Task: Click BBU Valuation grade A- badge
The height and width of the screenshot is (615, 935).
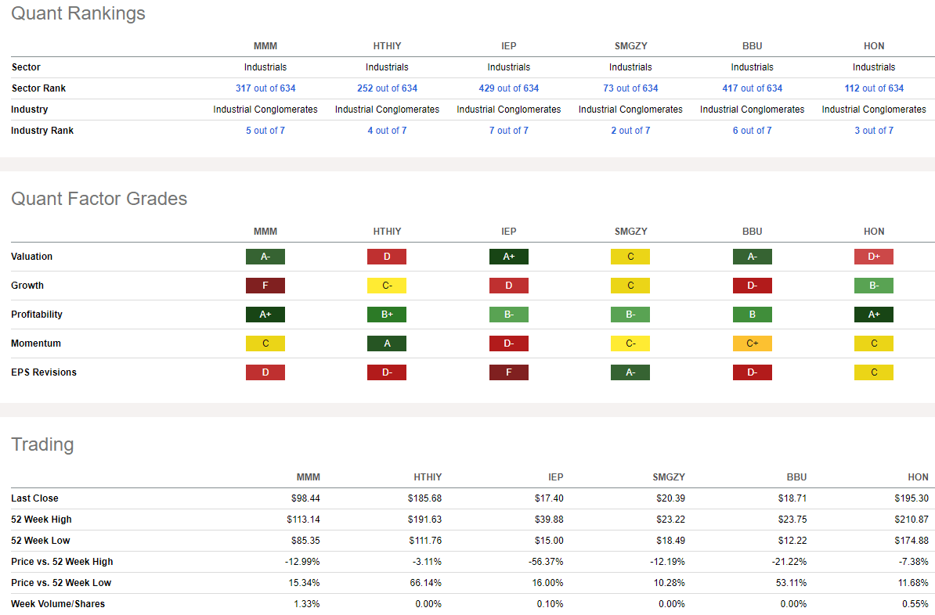Action: [x=752, y=257]
